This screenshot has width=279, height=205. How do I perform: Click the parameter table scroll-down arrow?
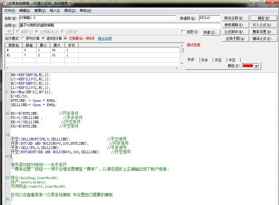[x=182, y=63]
